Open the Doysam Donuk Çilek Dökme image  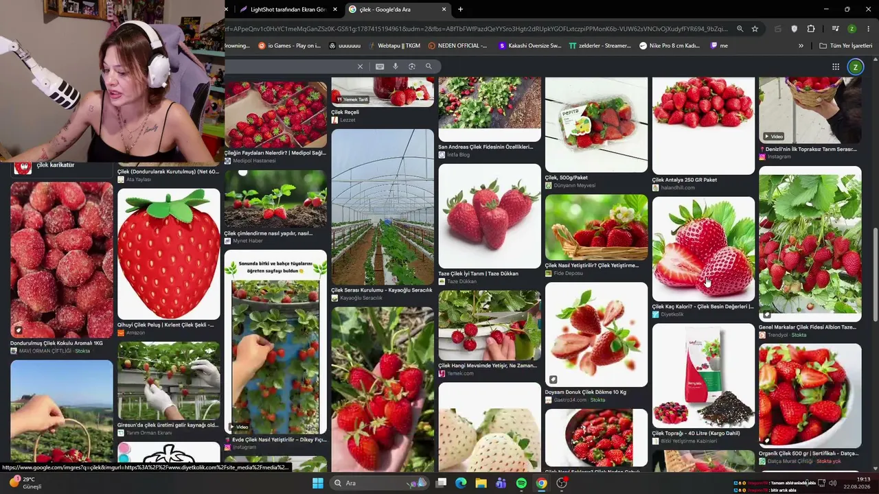(x=596, y=334)
